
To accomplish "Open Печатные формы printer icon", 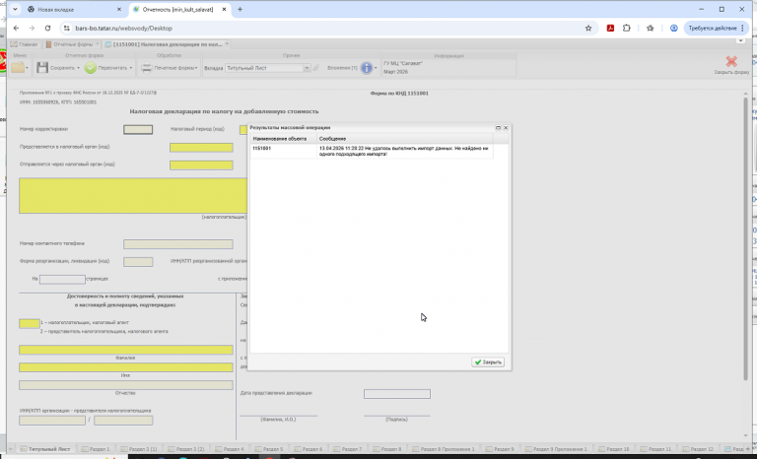I will coord(146,68).
